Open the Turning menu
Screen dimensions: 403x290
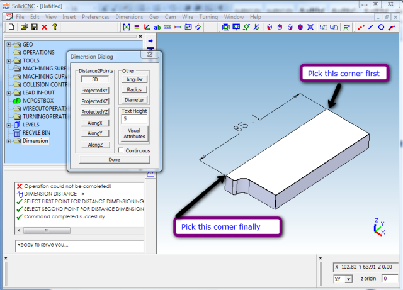coord(208,16)
